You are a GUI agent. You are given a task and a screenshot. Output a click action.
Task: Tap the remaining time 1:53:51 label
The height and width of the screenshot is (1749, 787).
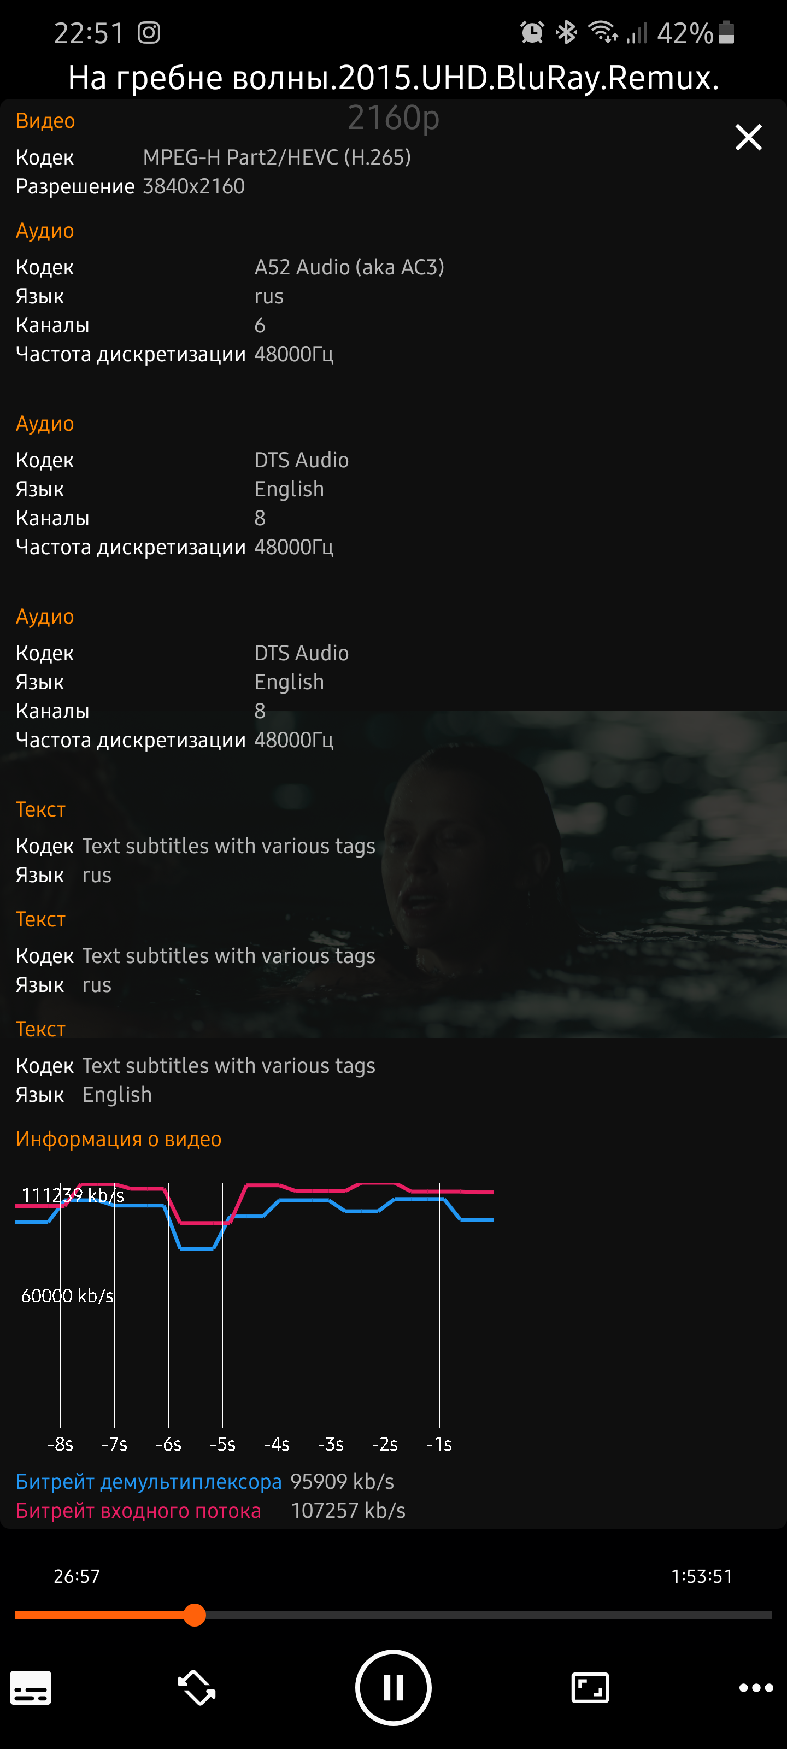click(701, 1576)
